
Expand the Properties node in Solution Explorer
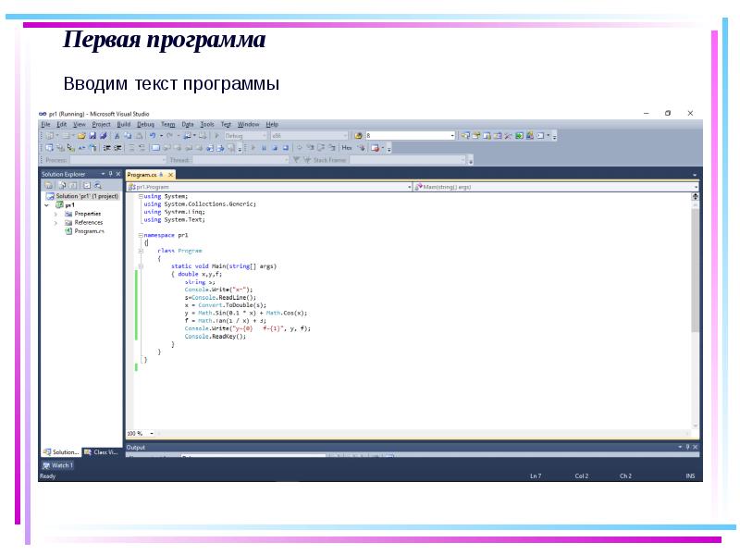(55, 214)
